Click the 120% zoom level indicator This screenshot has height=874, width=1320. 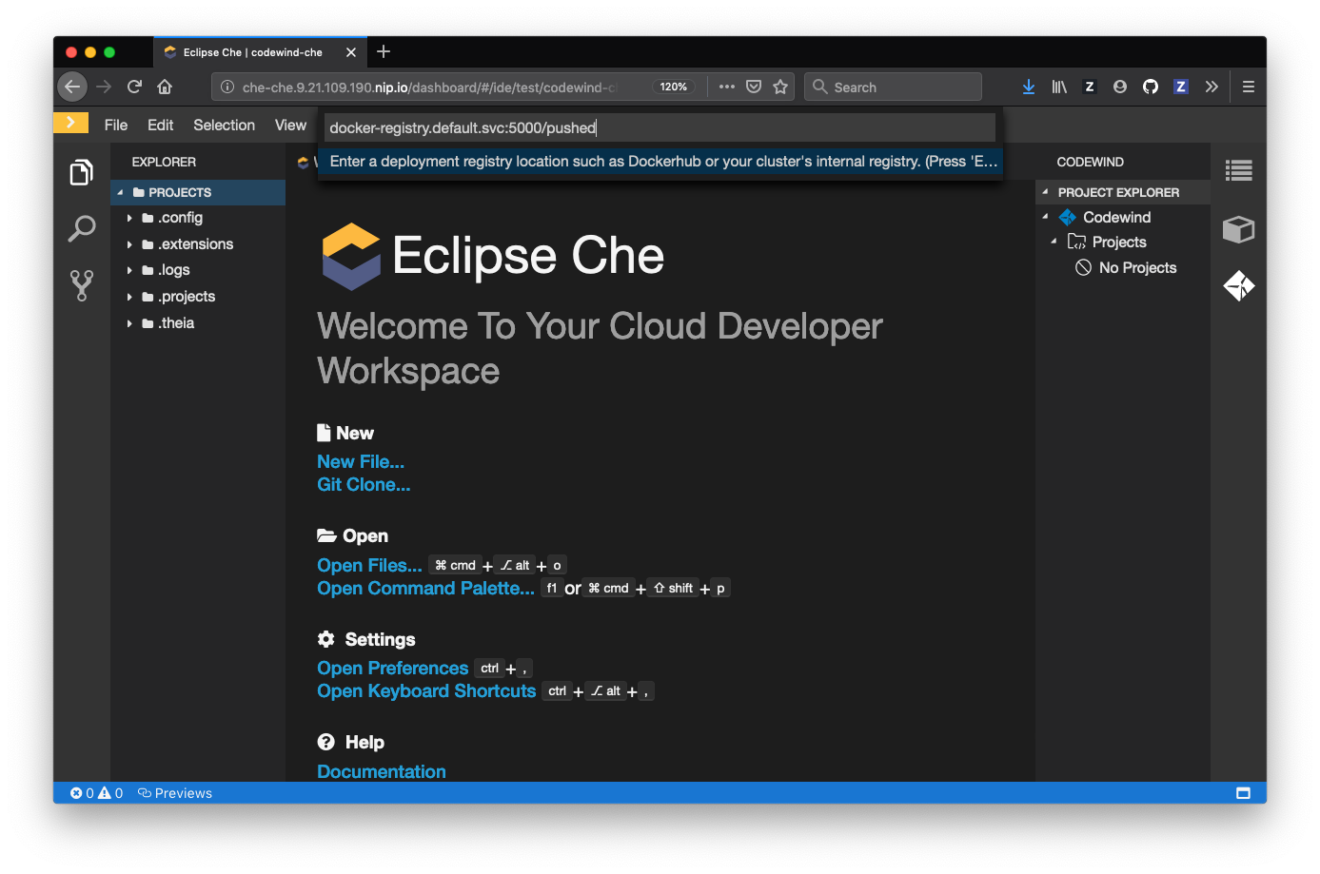674,87
